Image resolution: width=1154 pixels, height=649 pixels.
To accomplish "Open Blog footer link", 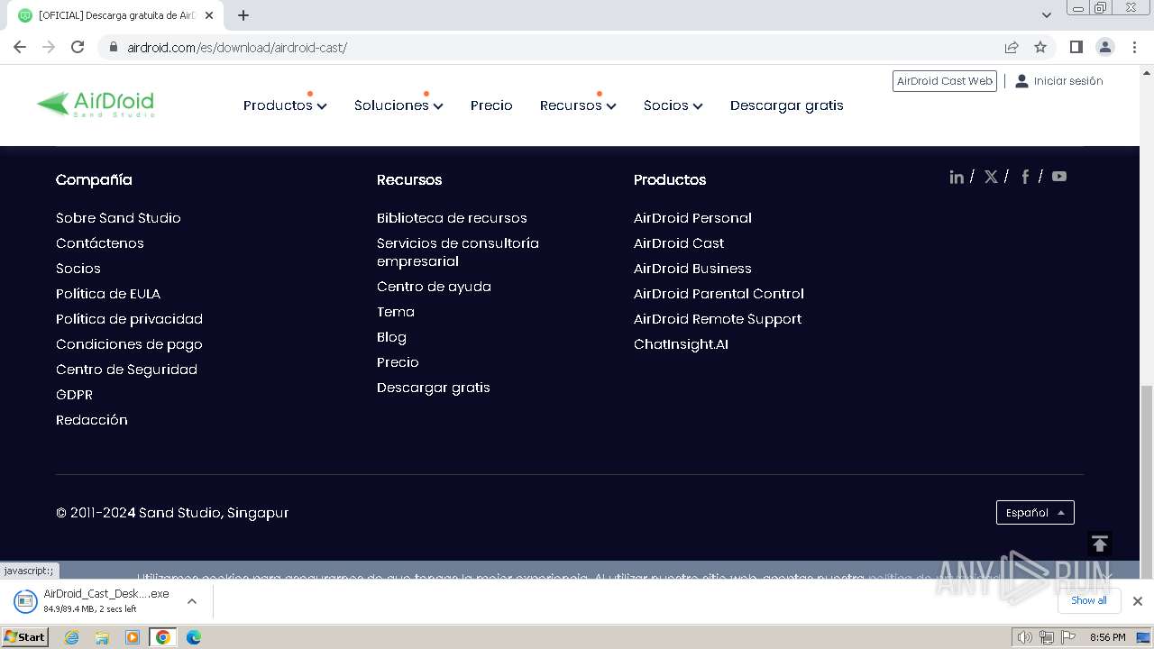I will pyautogui.click(x=391, y=337).
